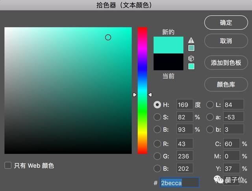
Task: Select the R red radio button
Action: point(157,144)
